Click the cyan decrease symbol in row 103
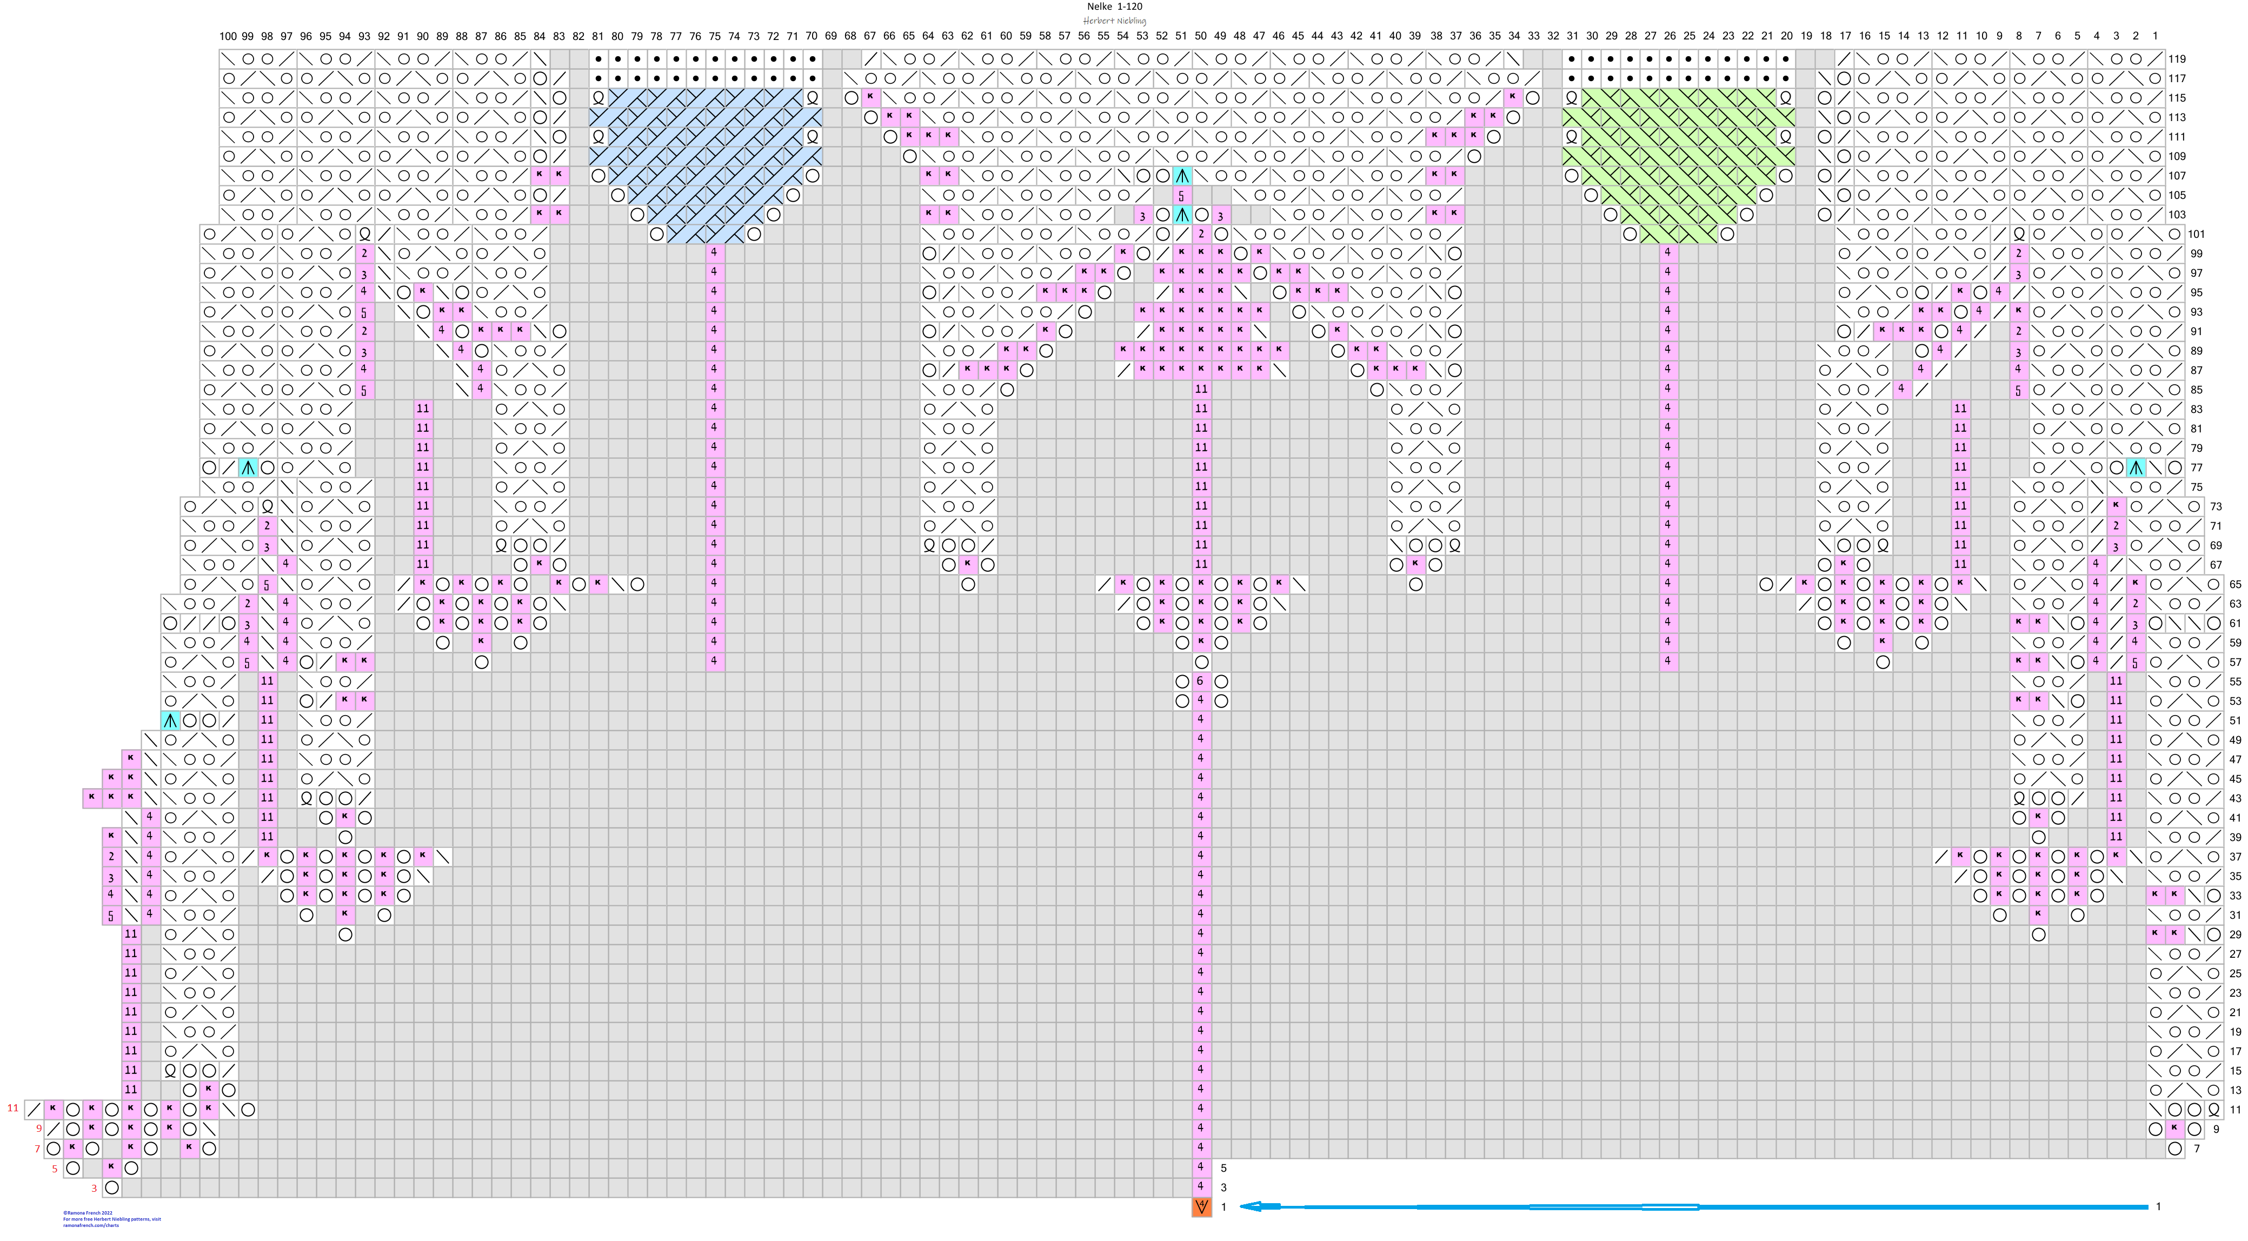The height and width of the screenshot is (1241, 2248). click(1182, 215)
